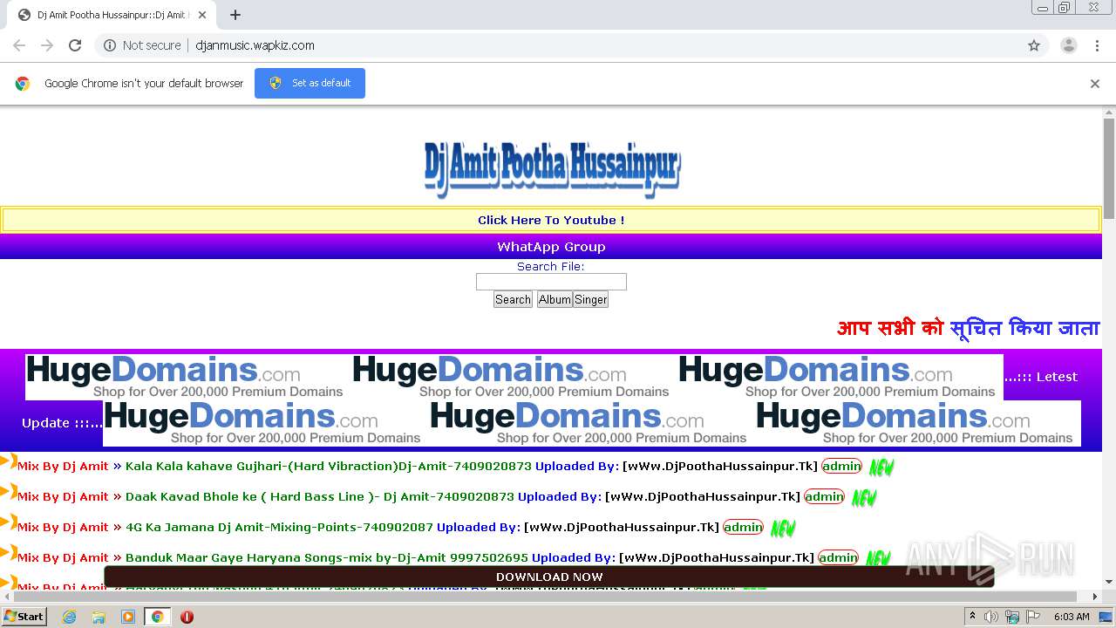Image resolution: width=1116 pixels, height=628 pixels.
Task: Click the vertical page scrollbar thumb
Action: coord(1109,168)
